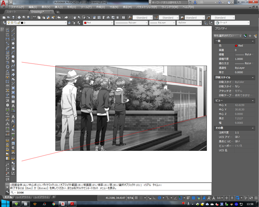Toggle Polar tracking in status bar
The image size is (259, 207).
click(x=159, y=198)
